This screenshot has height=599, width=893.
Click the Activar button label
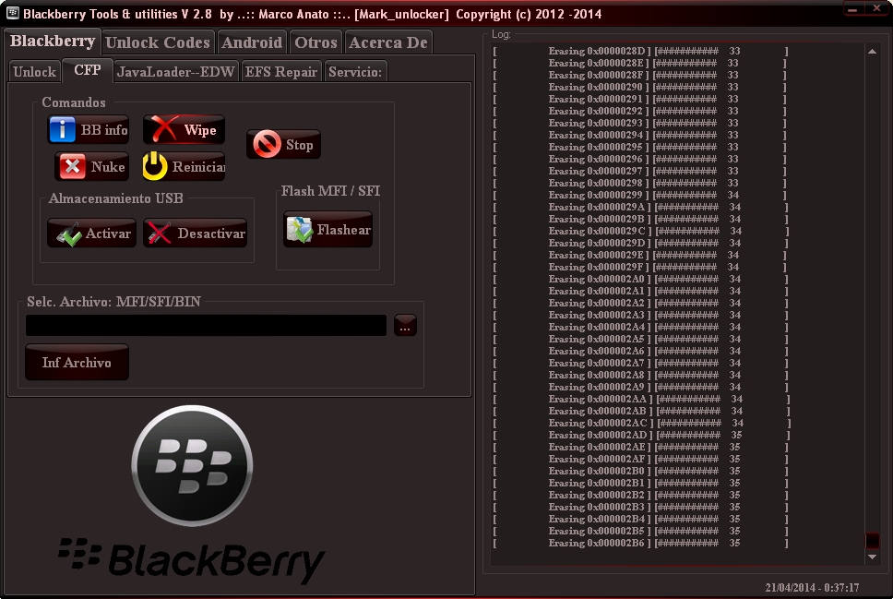pos(108,234)
